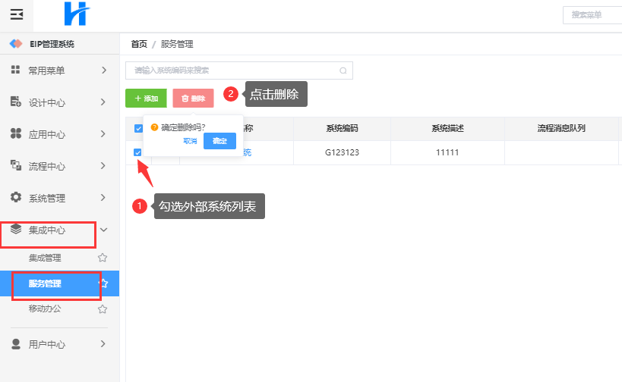This screenshot has height=382, width=622.
Task: Click the search magnifier in system code field
Action: 343,70
